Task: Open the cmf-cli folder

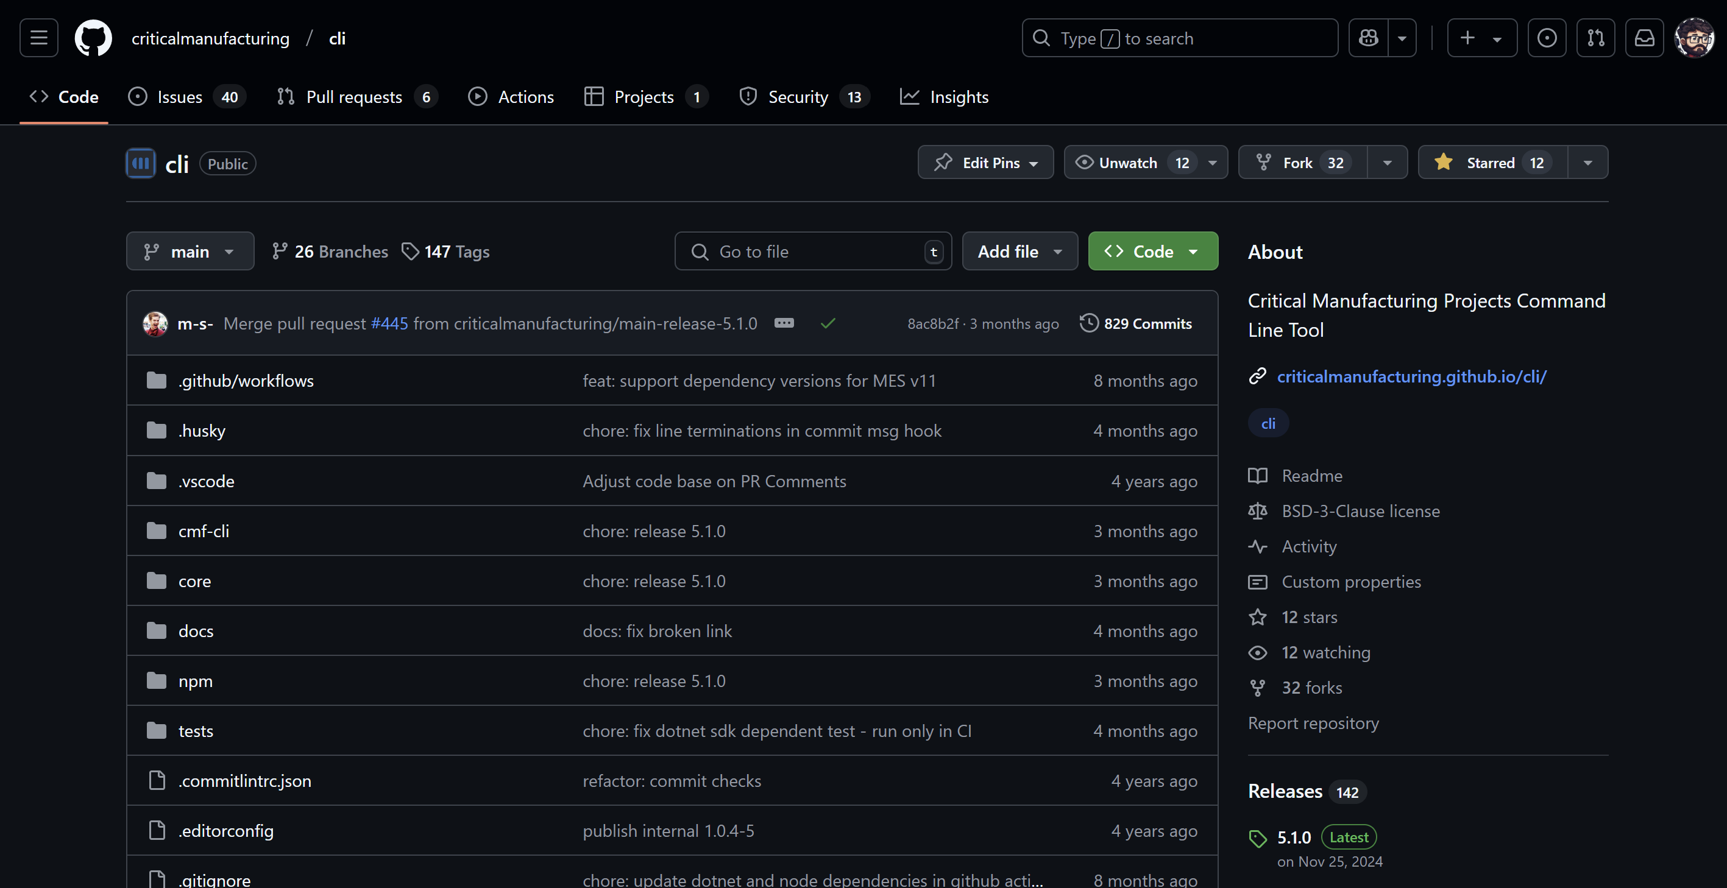Action: [204, 532]
